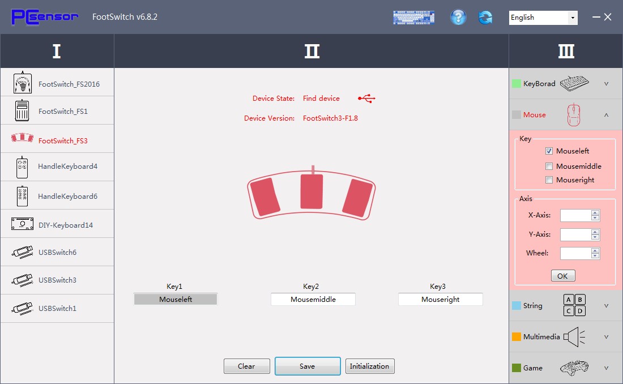Enable the Mousemiddle checkbox
Screen dimensions: 623x384
coord(549,166)
